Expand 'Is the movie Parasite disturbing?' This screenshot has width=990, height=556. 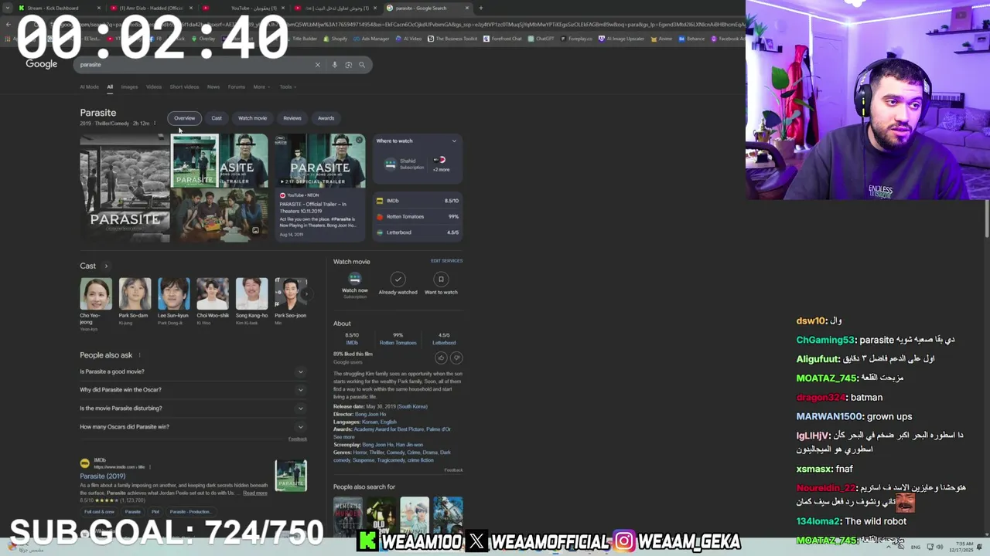tap(192, 409)
